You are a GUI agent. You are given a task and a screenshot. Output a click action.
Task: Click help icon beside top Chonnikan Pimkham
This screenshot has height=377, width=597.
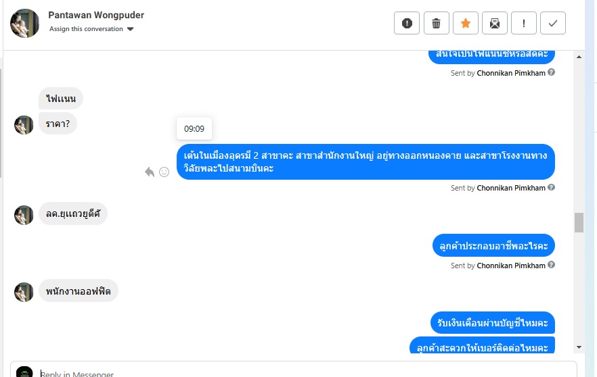pyautogui.click(x=551, y=72)
